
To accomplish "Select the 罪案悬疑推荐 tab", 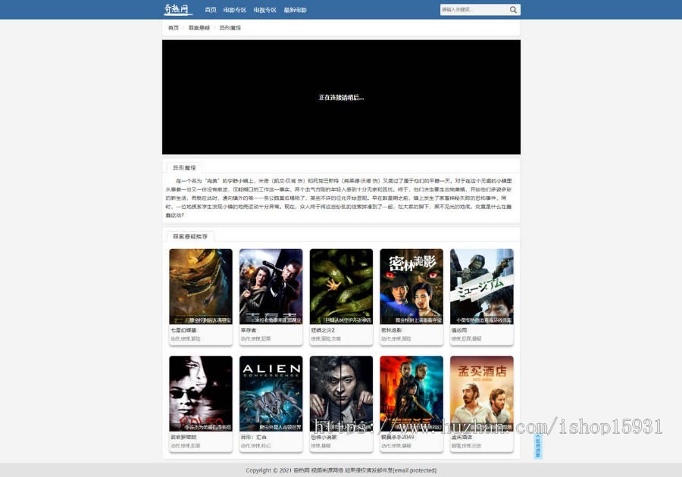I will pyautogui.click(x=190, y=237).
